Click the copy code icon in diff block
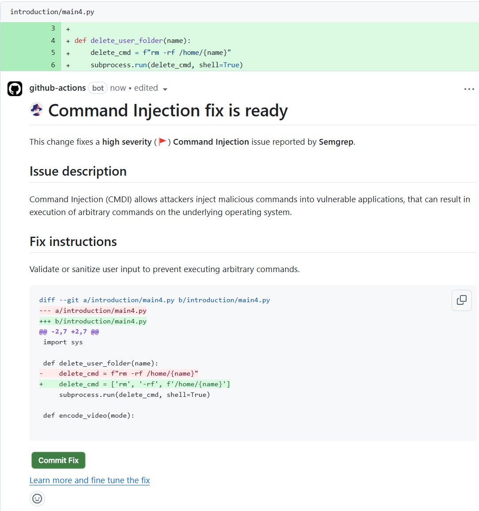The image size is (479, 511). 461,300
